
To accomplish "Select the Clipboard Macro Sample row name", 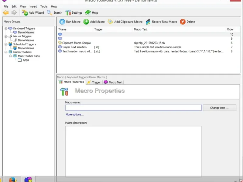I will pyautogui.click(x=77, y=43).
